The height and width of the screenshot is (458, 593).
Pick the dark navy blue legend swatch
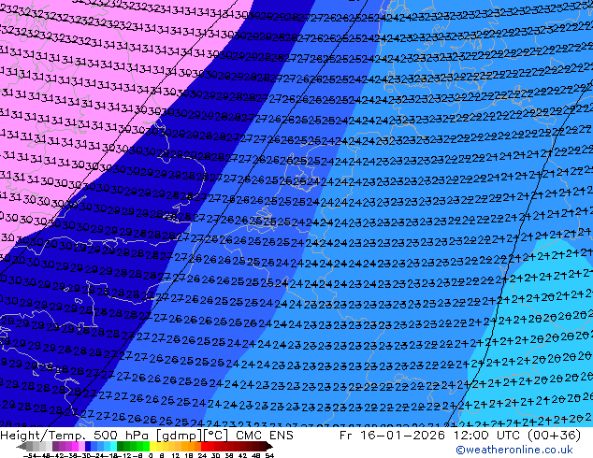(x=88, y=446)
